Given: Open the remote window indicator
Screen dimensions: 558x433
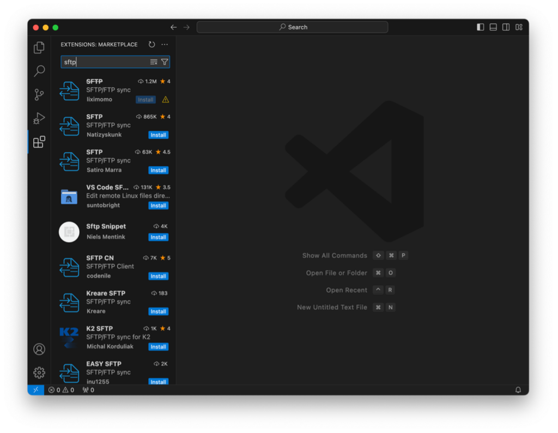Looking at the screenshot, I should (x=36, y=390).
